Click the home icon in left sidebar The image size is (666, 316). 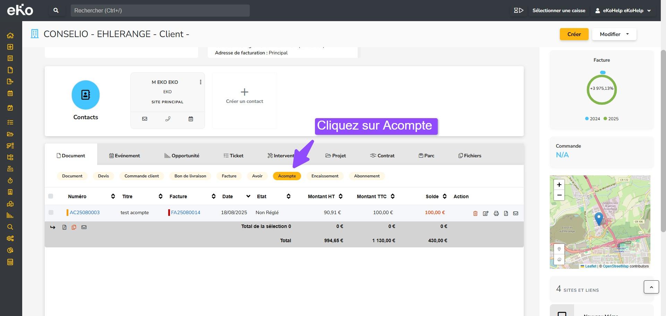[x=10, y=35]
